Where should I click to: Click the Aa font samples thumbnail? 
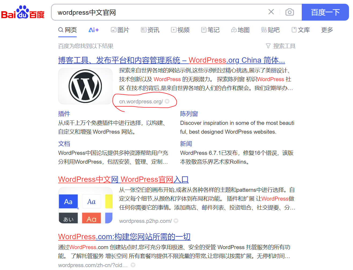[85, 205]
